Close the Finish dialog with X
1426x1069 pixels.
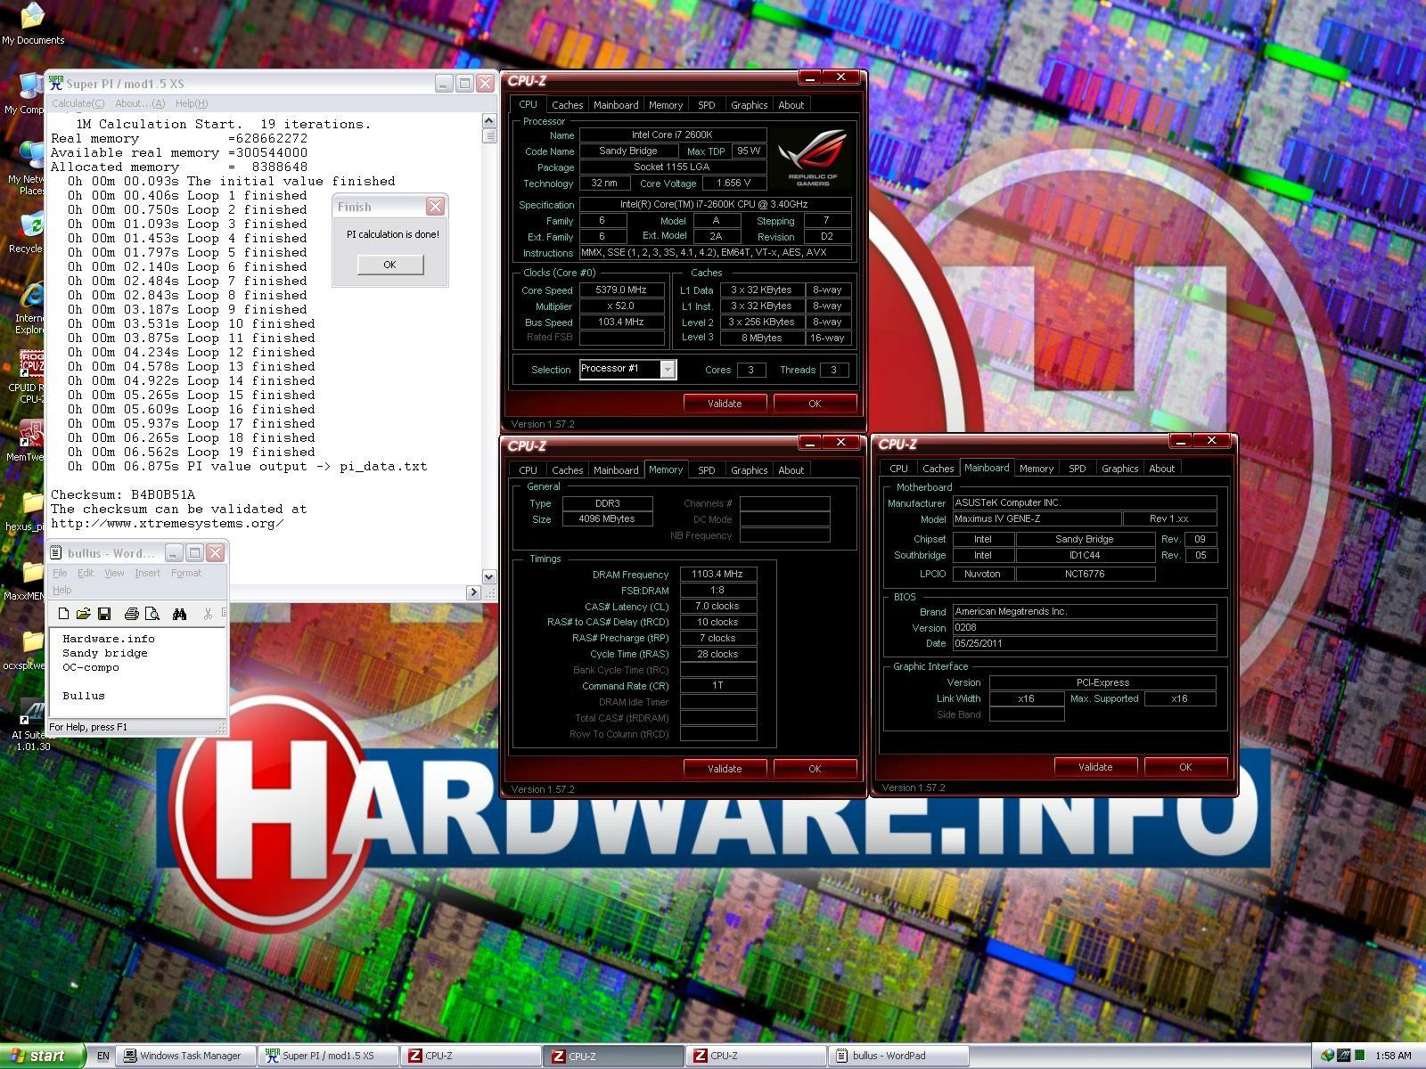(x=435, y=207)
